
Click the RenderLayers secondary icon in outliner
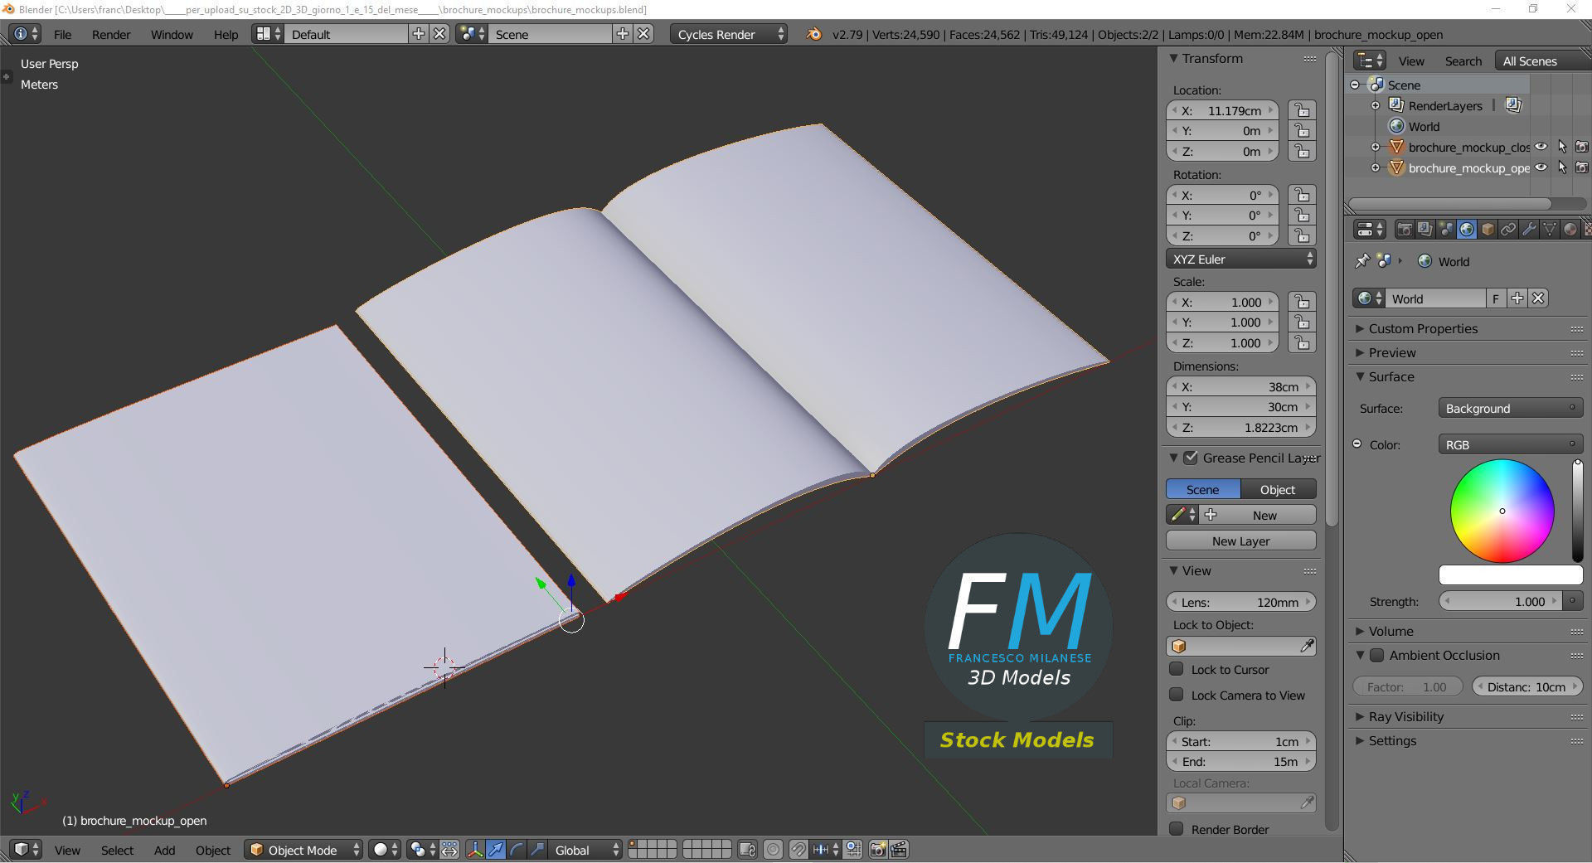point(1513,105)
